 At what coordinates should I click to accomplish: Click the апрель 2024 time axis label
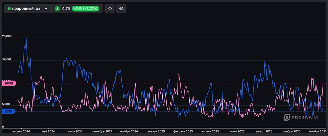(x=21, y=131)
